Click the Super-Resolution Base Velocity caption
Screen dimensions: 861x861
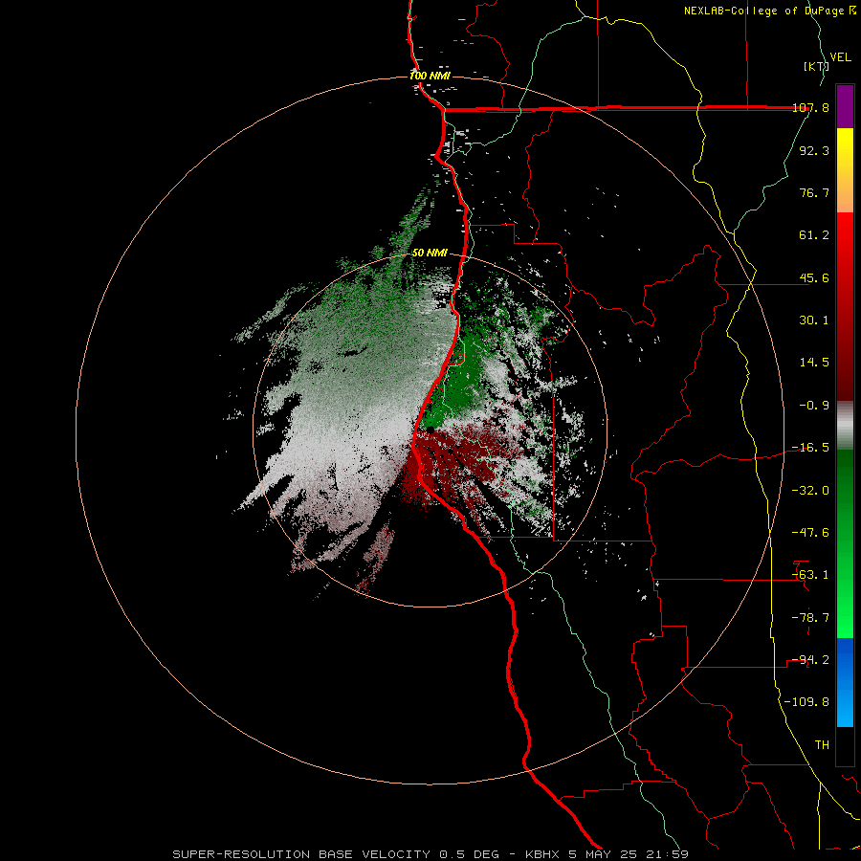click(430, 854)
